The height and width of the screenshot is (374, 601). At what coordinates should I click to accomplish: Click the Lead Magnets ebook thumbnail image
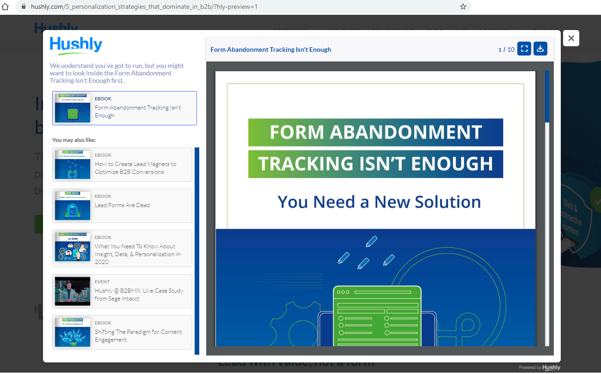73,165
